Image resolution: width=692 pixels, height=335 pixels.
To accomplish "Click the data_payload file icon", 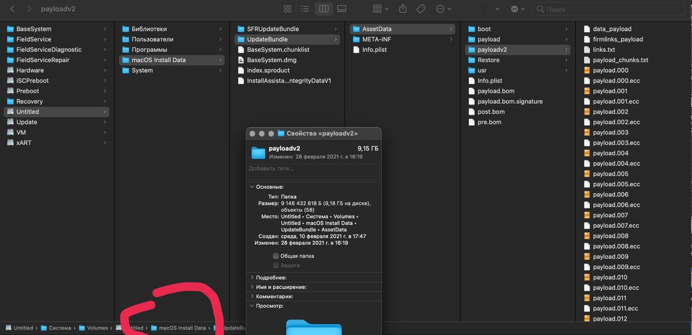I will point(587,29).
